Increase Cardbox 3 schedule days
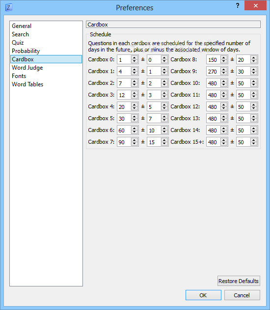The image size is (270, 310). point(135,93)
